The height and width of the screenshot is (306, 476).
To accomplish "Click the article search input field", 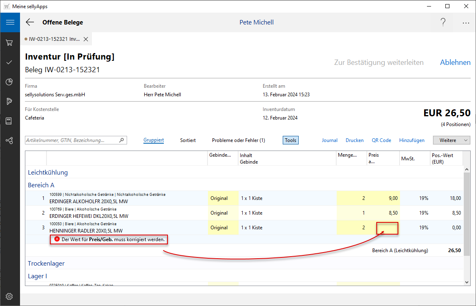I will click(72, 140).
